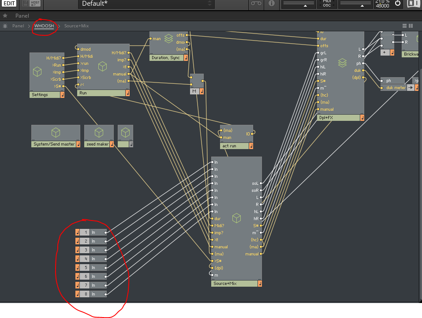This screenshot has height=318, width=422.
Task: Click the NI logo at top right
Action: [x=414, y=4]
